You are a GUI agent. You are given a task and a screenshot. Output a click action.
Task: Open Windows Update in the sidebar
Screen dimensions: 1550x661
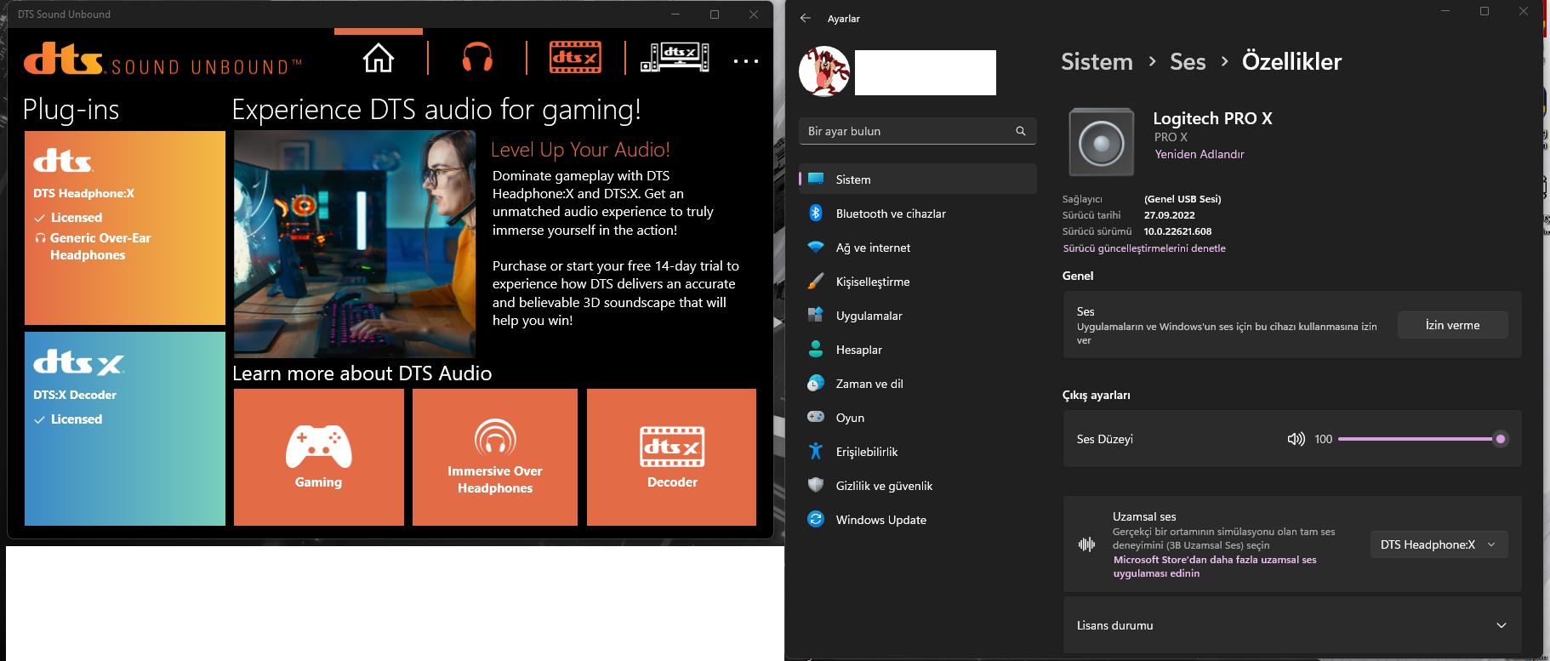917,520
